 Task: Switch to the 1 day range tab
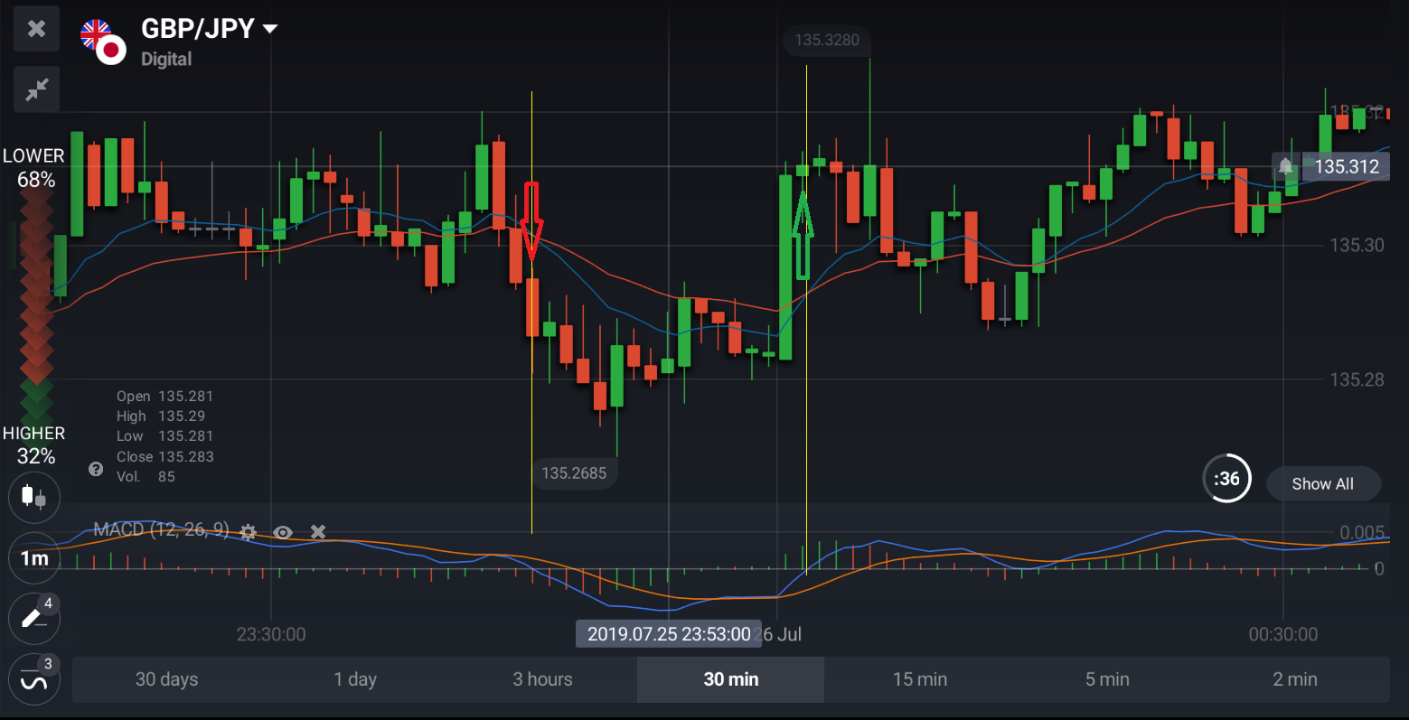tap(355, 679)
